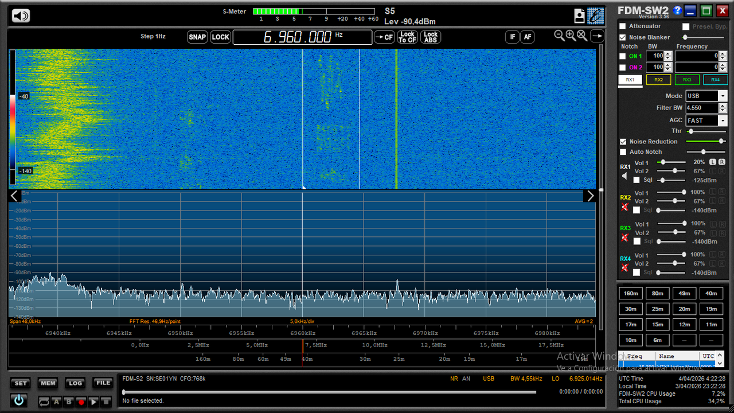Viewport: 734px width, 413px height.
Task: Disable the Noise Blanker checkbox
Action: point(623,37)
